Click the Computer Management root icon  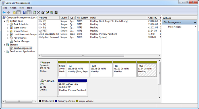coord(4,18)
